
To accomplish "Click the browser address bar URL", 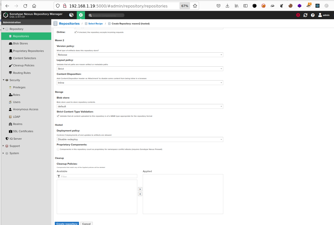I will pyautogui.click(x=118, y=6).
